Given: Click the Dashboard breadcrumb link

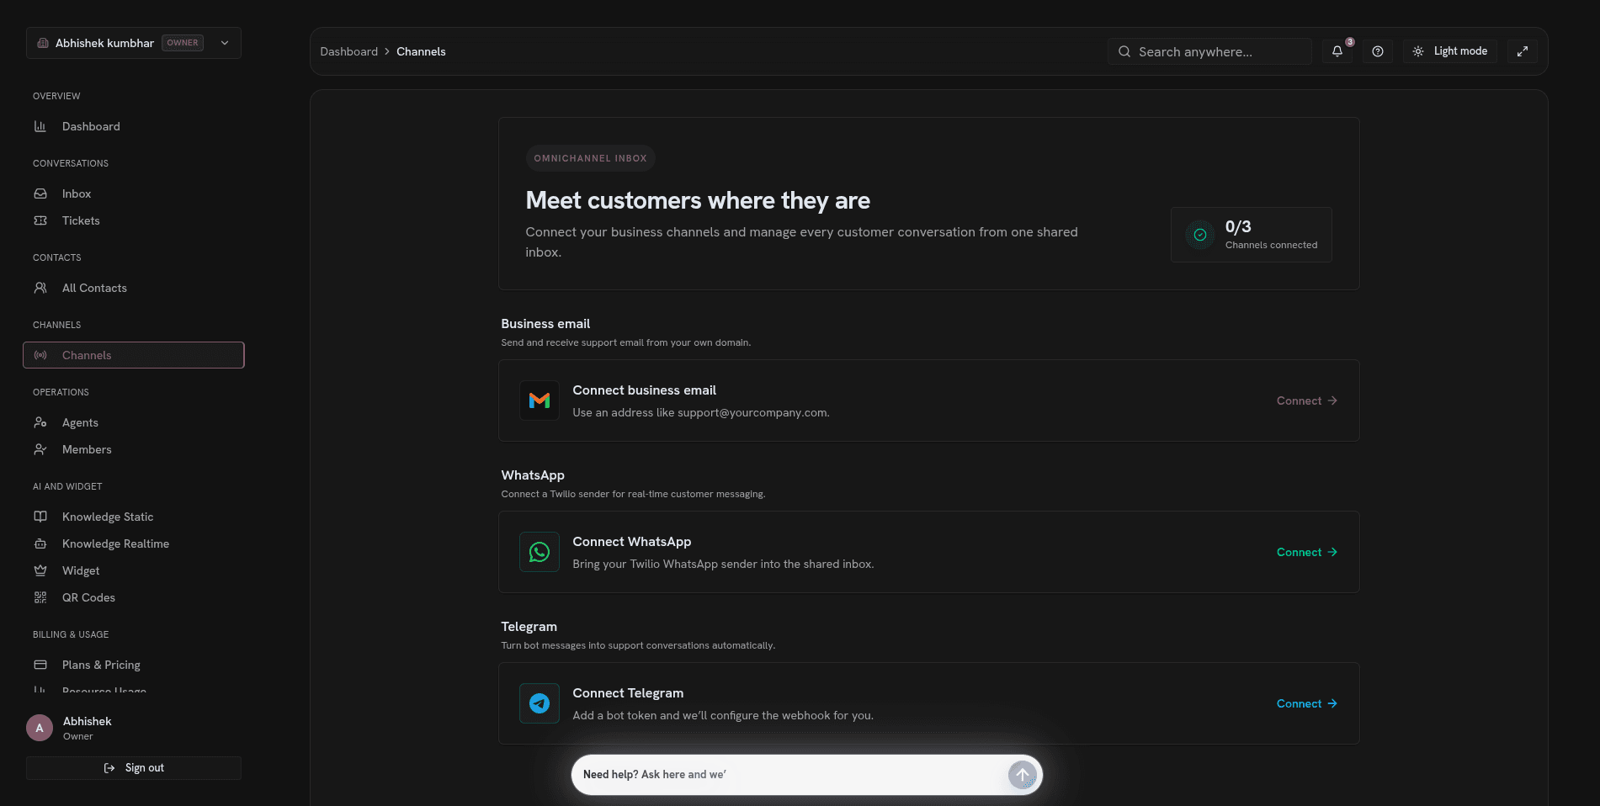Looking at the screenshot, I should pos(349,51).
